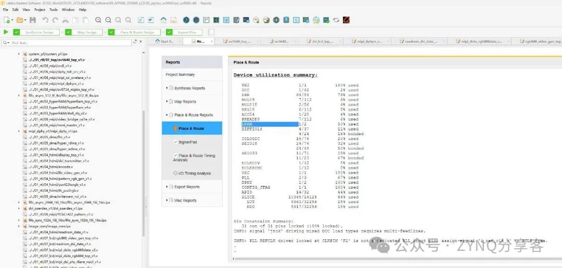Click the Zoom In magnifier icon
Viewport: 562px width, 268px height.
pos(98,20)
